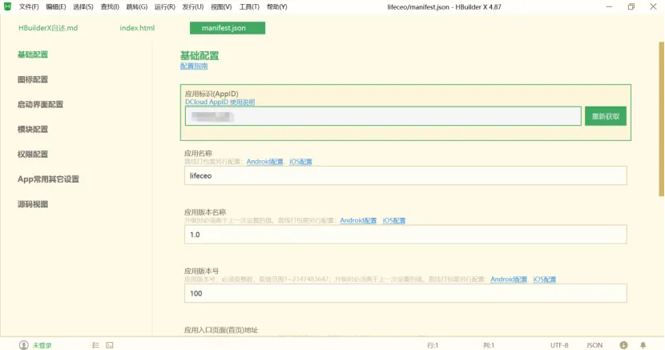Open Android配置 link under 应用名称
Image resolution: width=665 pixels, height=350 pixels.
(x=264, y=162)
